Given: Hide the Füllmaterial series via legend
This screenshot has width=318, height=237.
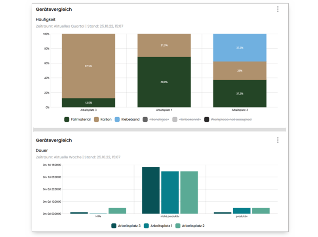Looking at the screenshot, I should (78, 119).
